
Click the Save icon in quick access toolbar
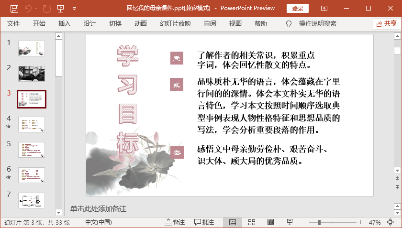coord(14,9)
